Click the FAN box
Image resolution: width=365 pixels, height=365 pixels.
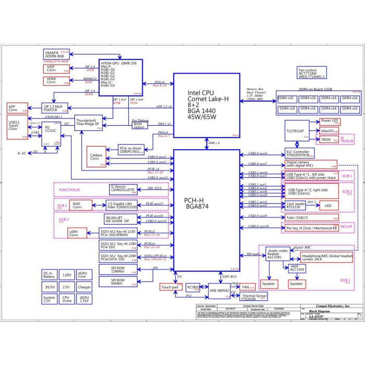point(248,287)
